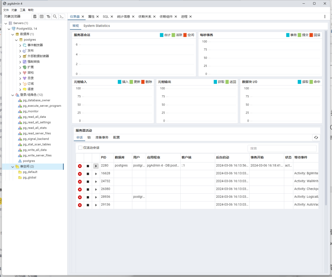Select pg_read_all_data role
Screen dimensions: 332x277
pos(34,117)
